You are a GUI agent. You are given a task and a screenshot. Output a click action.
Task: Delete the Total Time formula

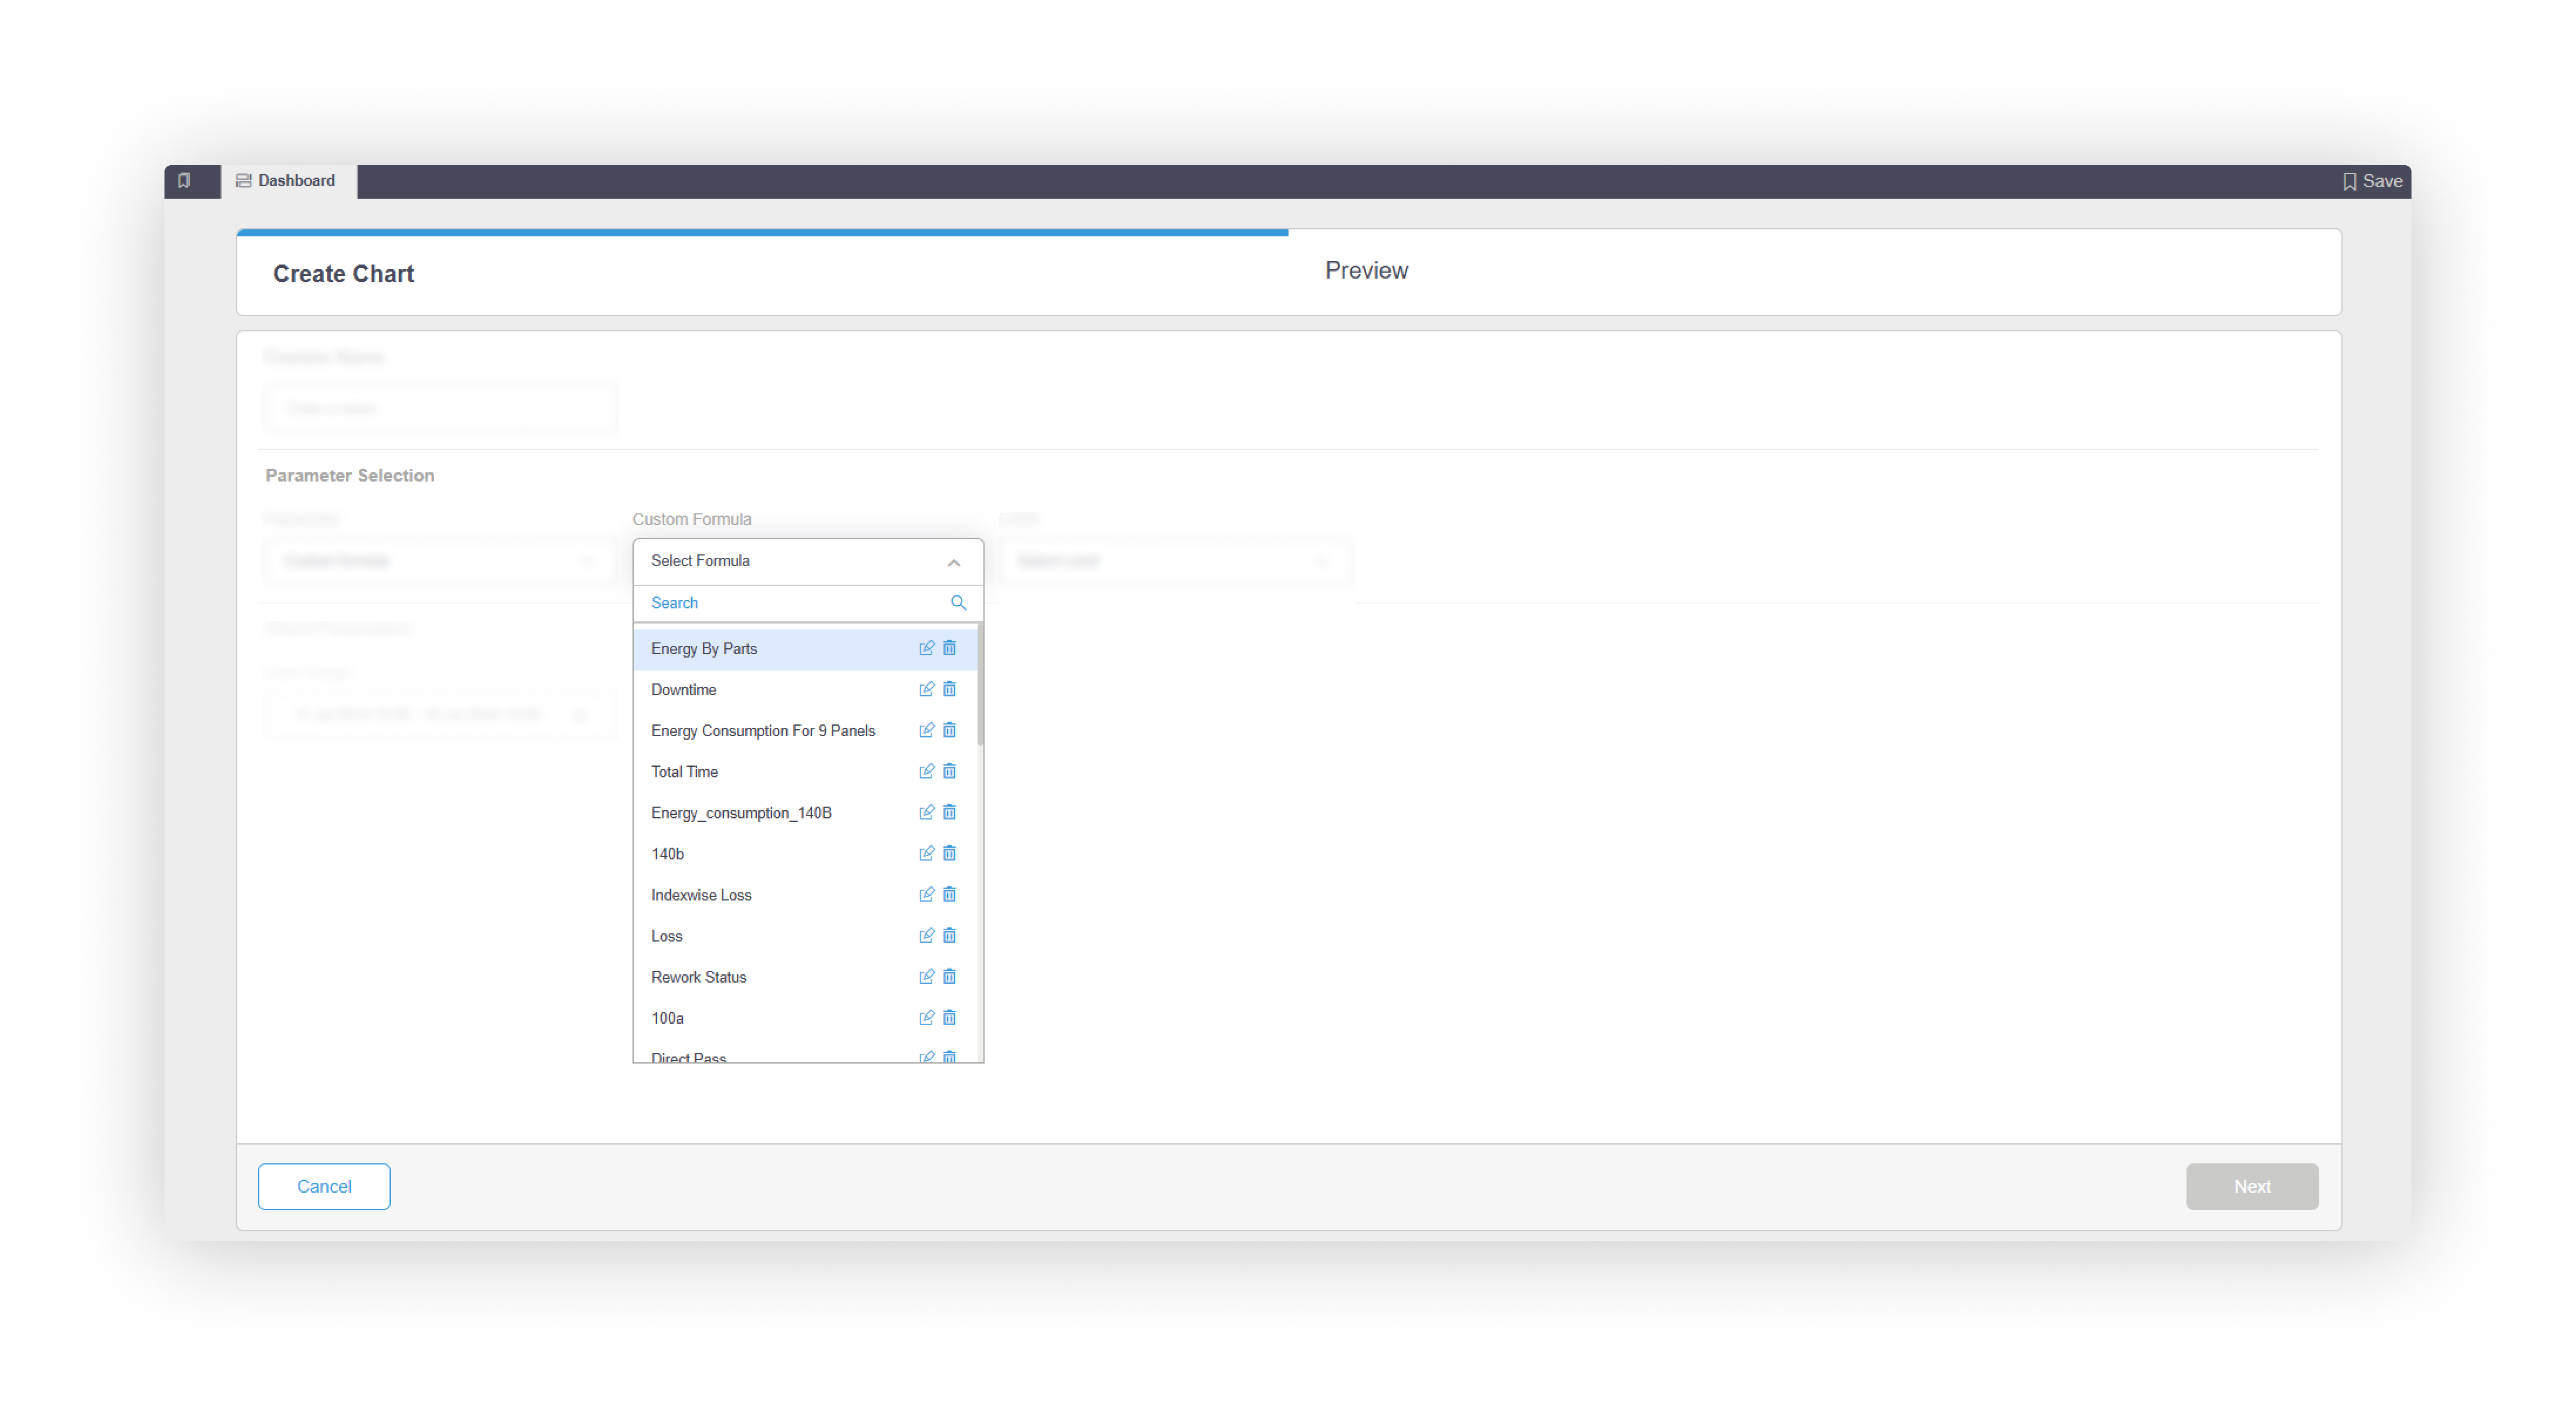pyautogui.click(x=949, y=771)
